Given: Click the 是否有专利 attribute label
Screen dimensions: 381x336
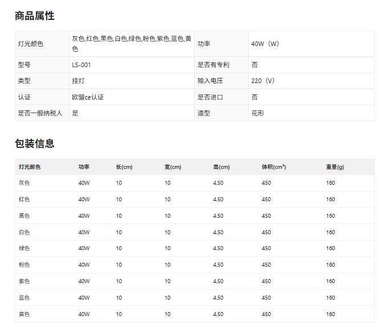Looking at the screenshot, I should tap(213, 65).
